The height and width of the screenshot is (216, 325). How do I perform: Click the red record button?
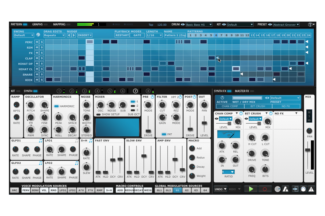265,189
